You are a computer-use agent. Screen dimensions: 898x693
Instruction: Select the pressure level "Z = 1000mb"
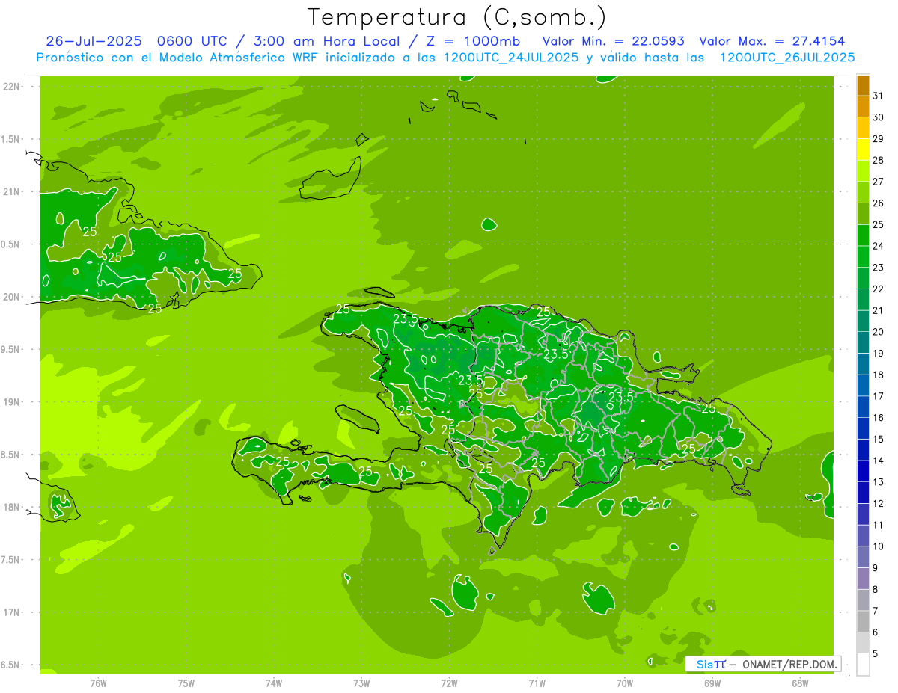[x=472, y=41]
